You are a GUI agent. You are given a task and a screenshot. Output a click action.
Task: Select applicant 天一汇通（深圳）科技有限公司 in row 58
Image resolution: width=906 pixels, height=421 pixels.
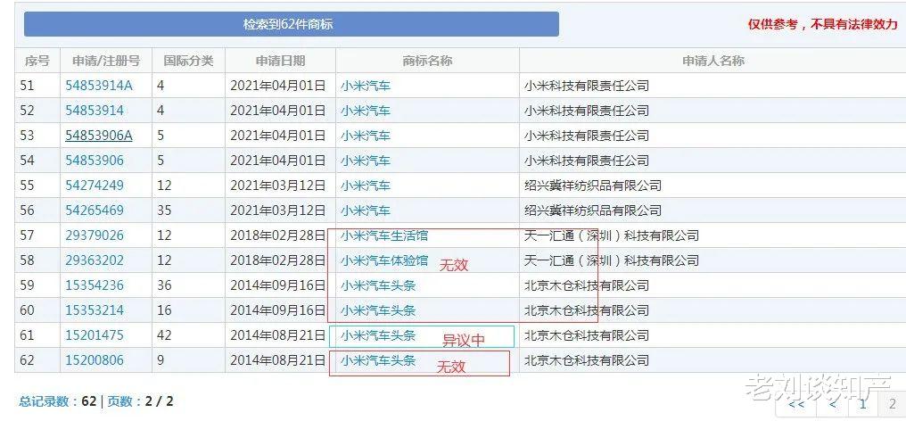[612, 260]
